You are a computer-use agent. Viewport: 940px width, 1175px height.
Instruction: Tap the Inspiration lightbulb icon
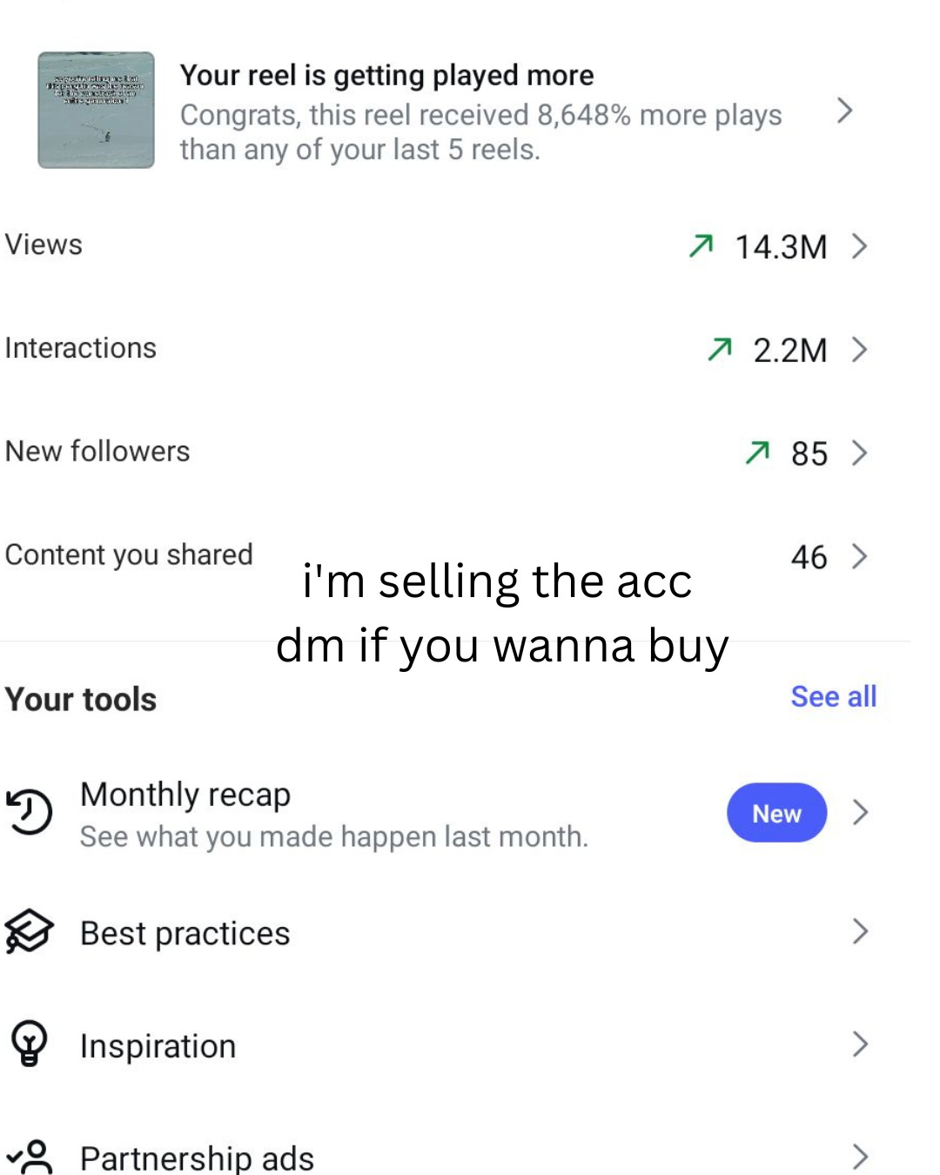[30, 1044]
